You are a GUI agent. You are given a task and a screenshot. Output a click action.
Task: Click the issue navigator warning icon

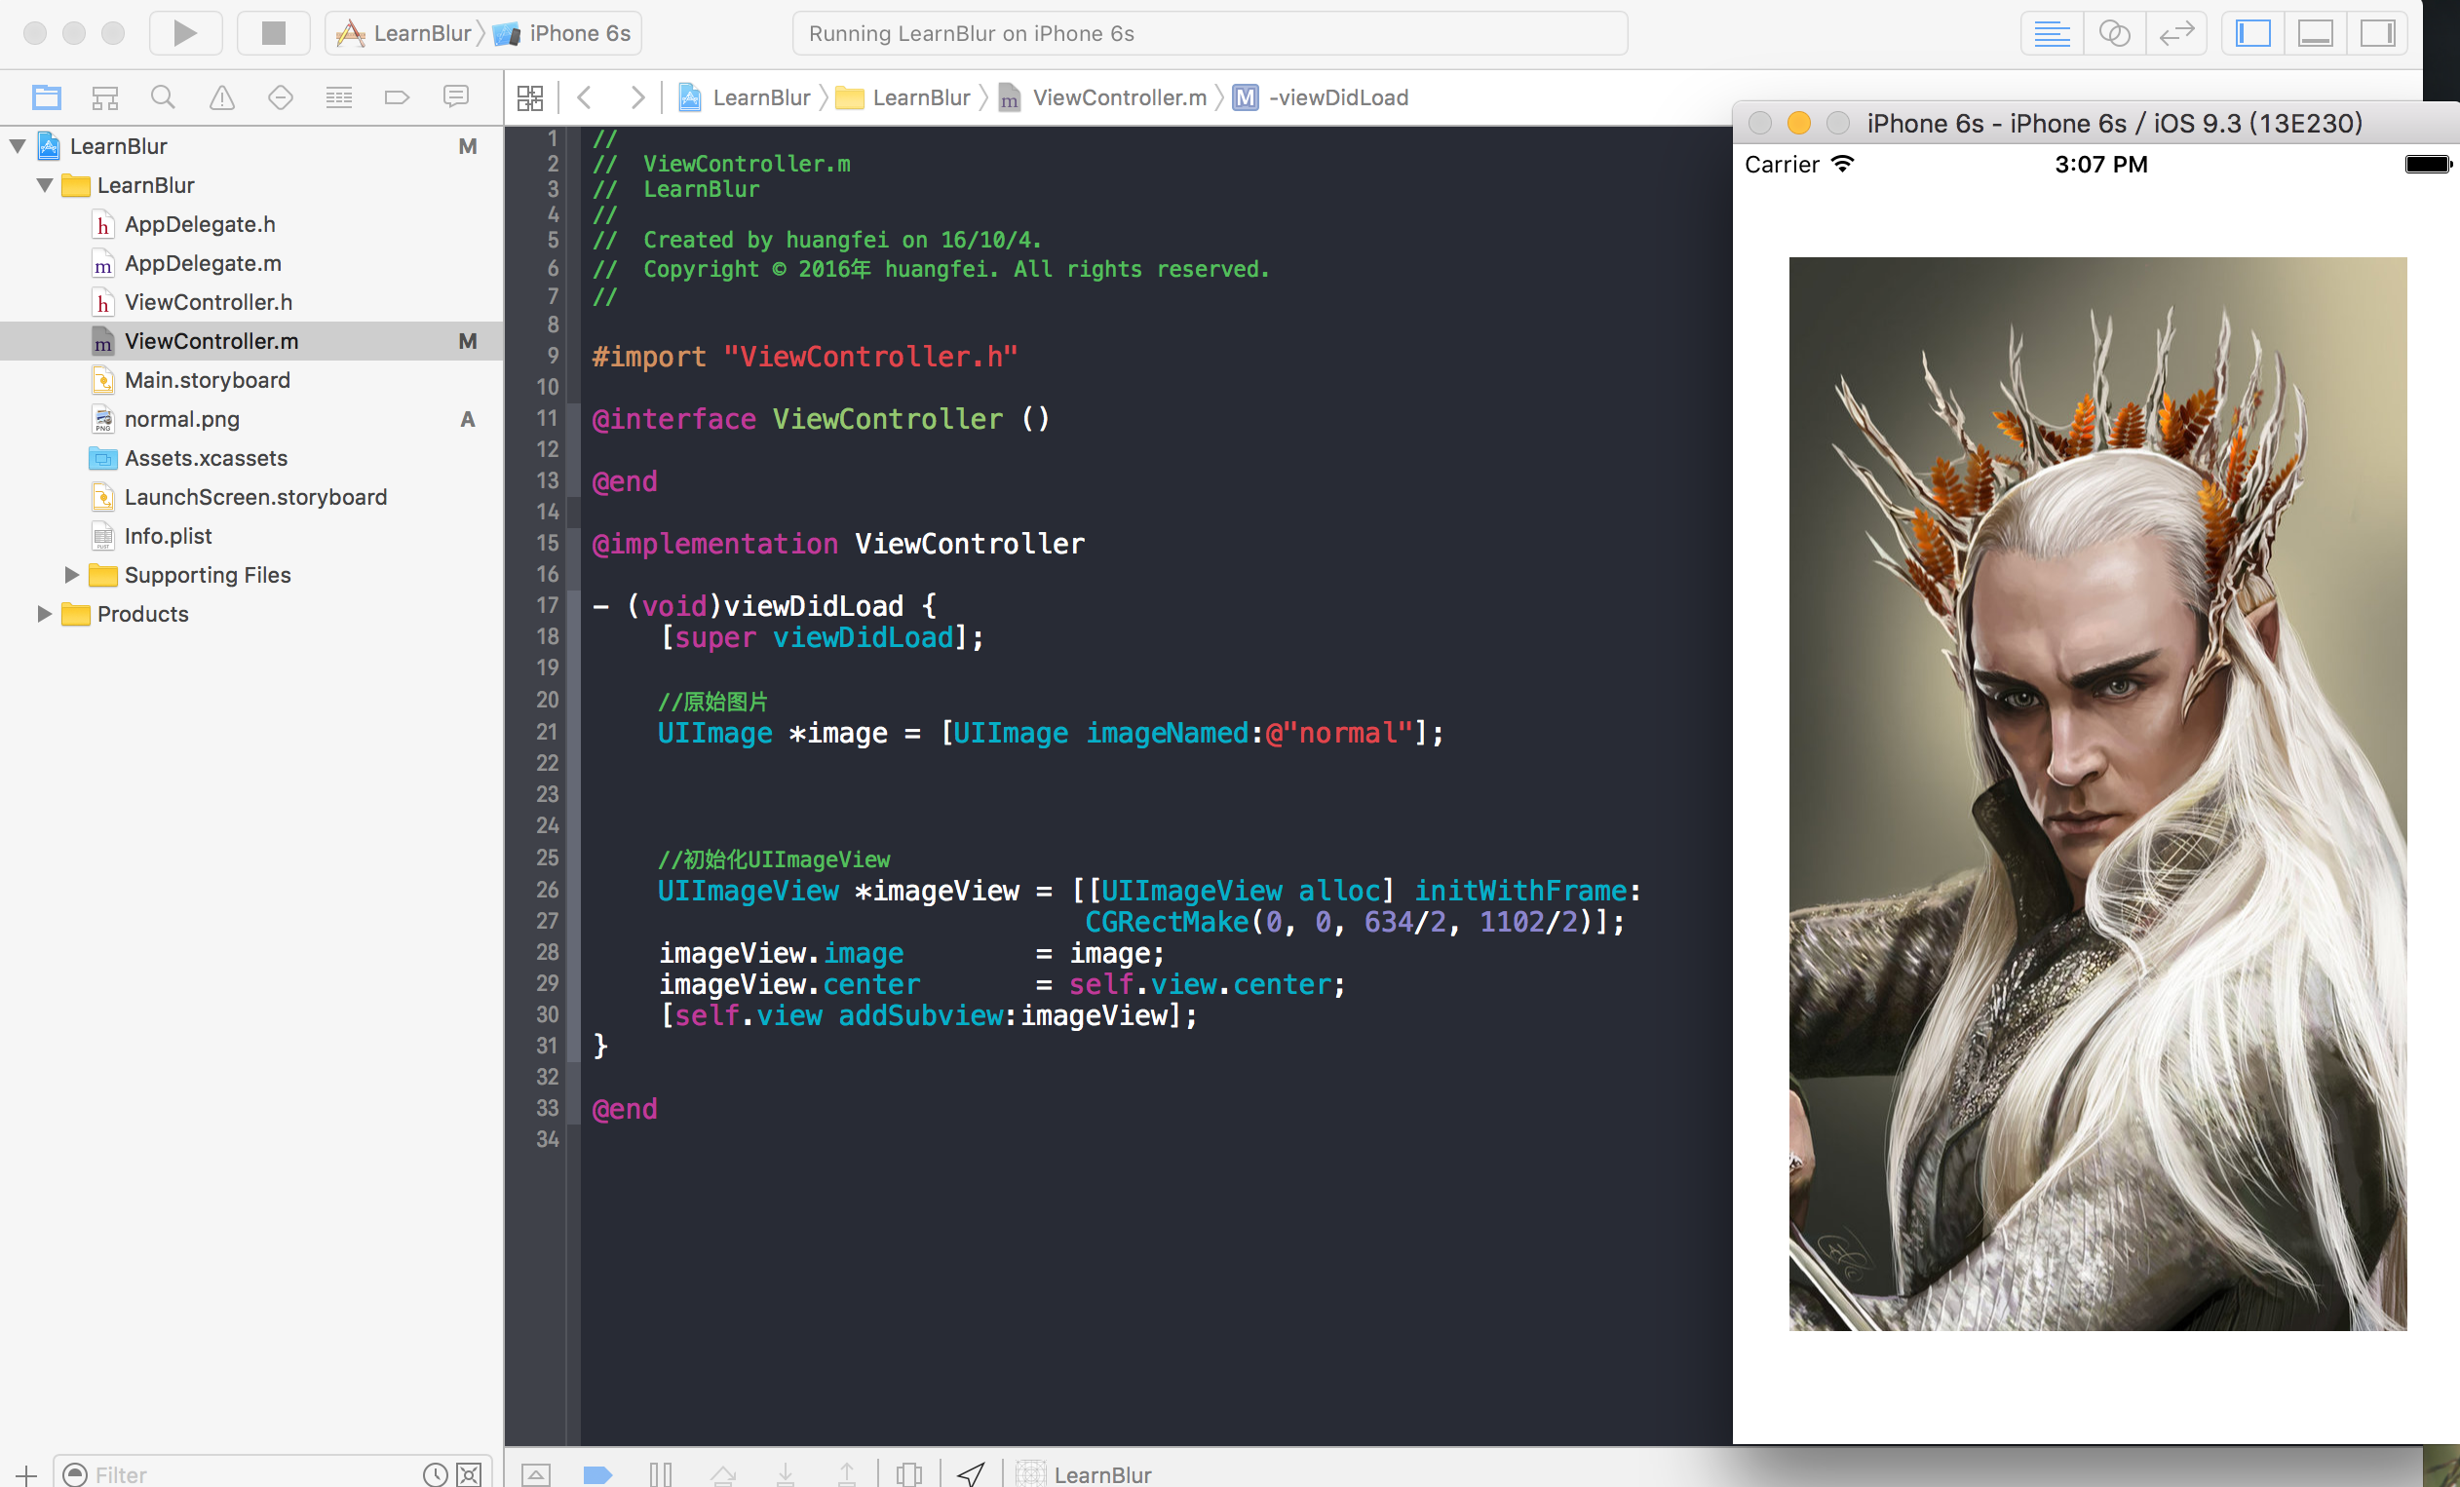coord(221,98)
